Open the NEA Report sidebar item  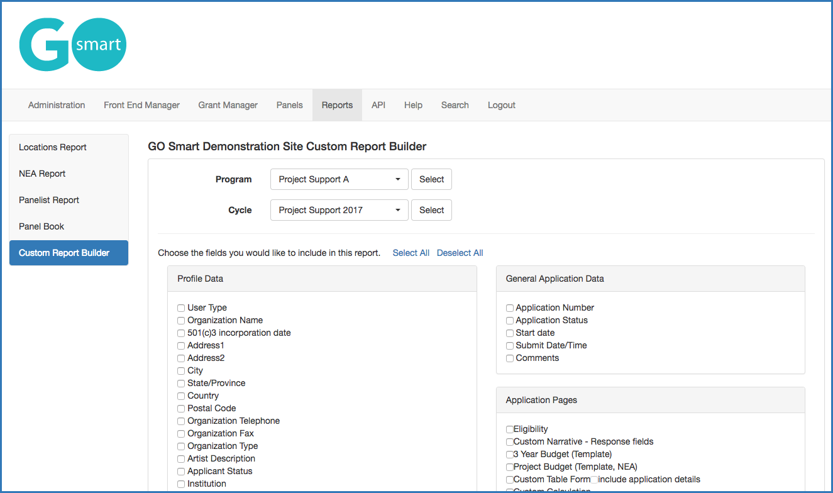[x=42, y=174]
